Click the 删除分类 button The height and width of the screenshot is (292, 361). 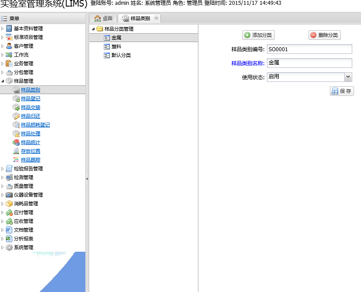[x=324, y=35]
